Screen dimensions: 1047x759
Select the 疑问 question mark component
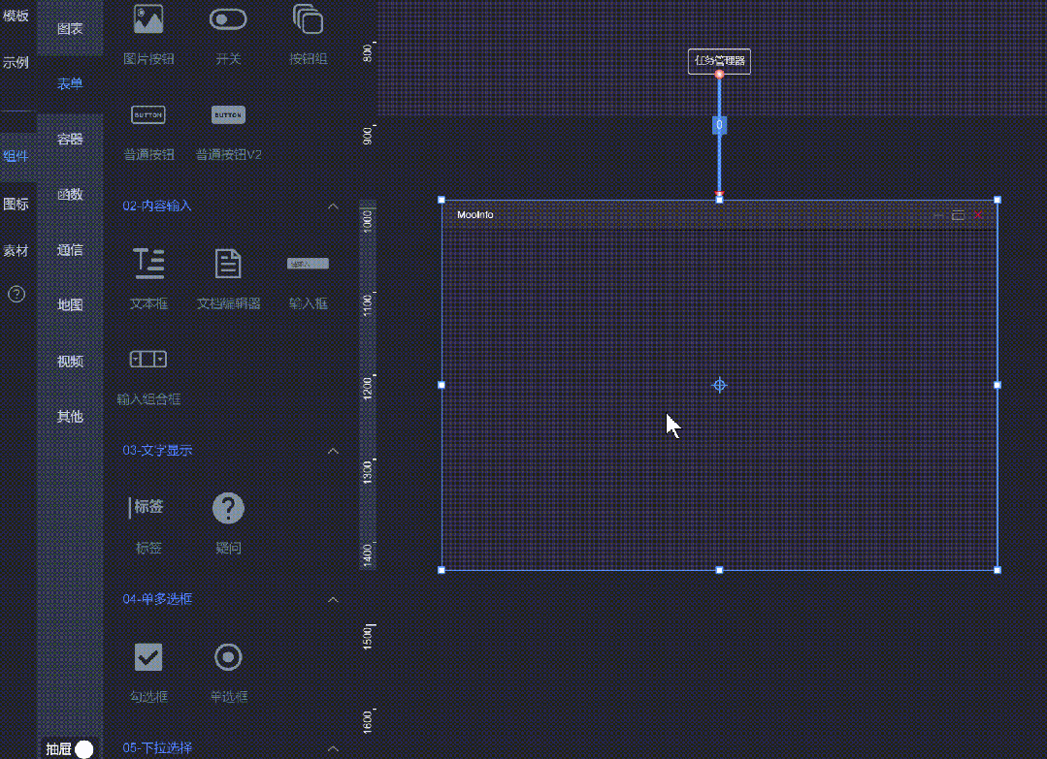[228, 508]
